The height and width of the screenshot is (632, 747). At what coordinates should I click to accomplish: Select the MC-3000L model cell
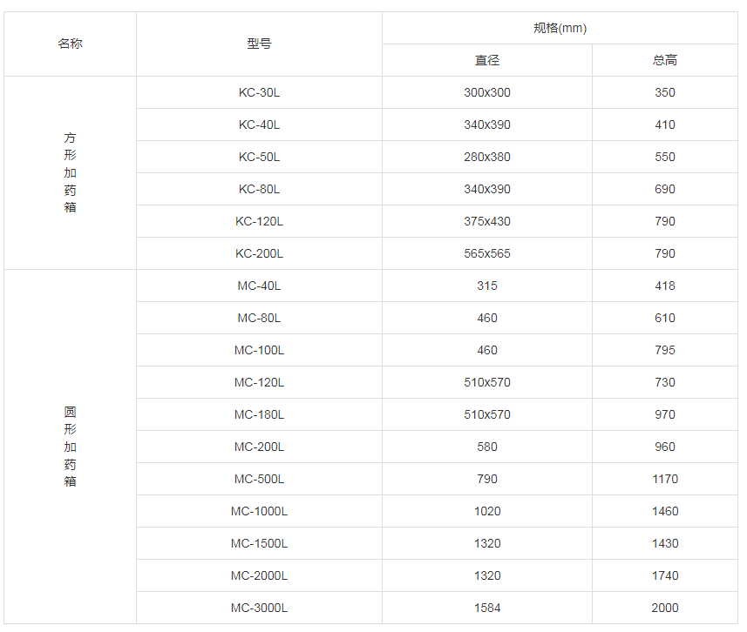click(x=259, y=608)
